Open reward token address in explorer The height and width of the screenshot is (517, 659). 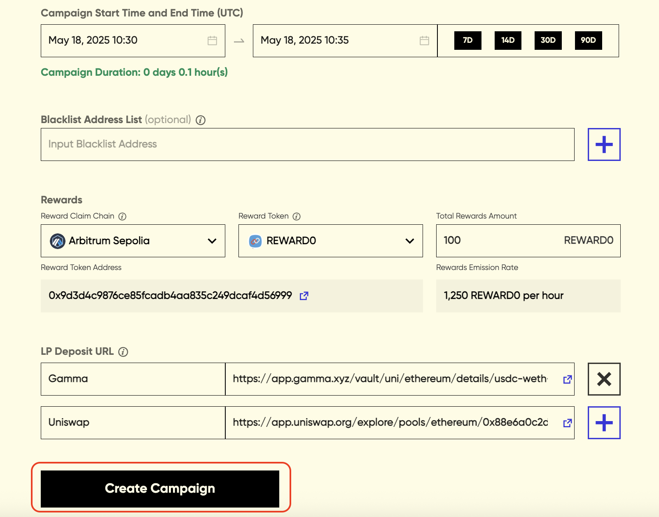[x=304, y=296]
